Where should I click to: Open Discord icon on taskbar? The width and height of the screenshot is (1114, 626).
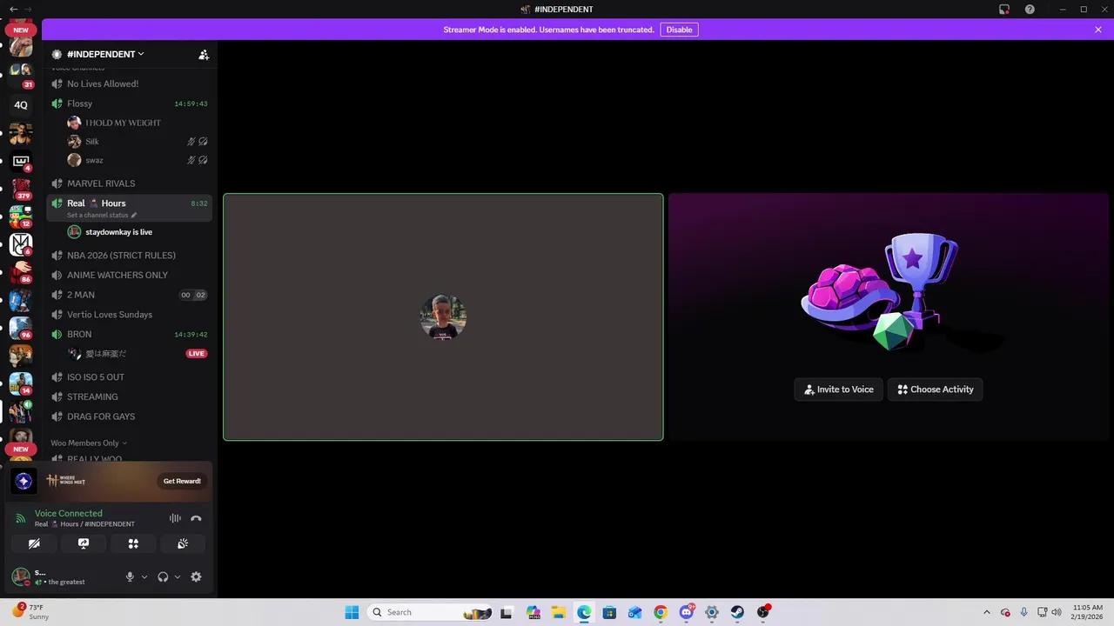point(687,612)
